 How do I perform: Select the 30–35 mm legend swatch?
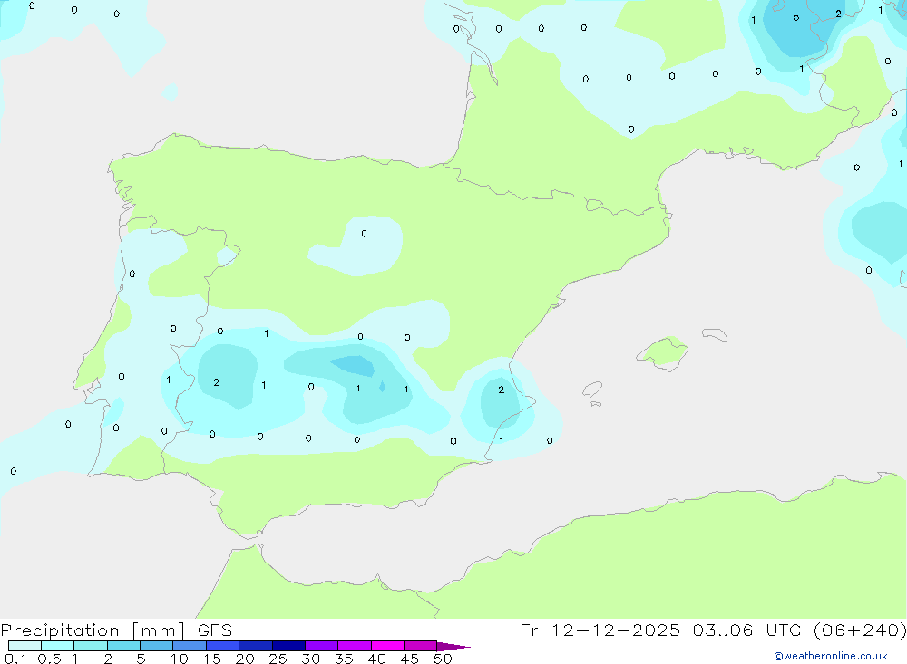pos(322,646)
